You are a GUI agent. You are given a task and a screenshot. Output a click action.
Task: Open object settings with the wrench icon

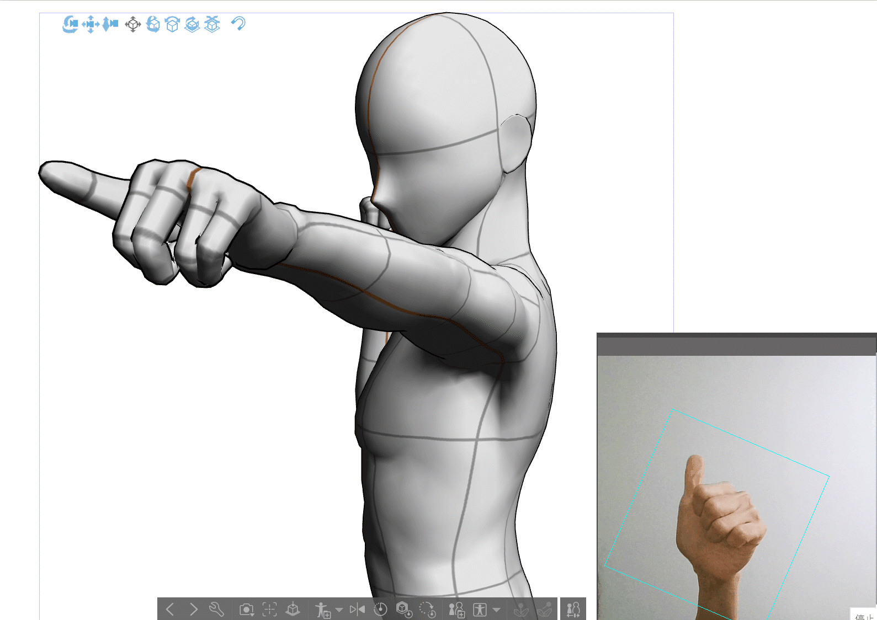coord(216,609)
